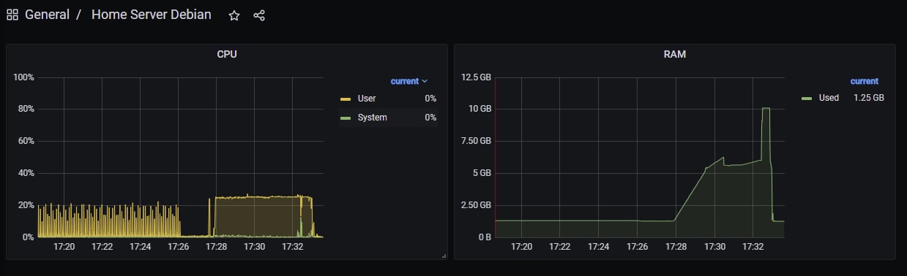Click the 17:28 tick on RAM chart
907x276 pixels.
pyautogui.click(x=676, y=247)
